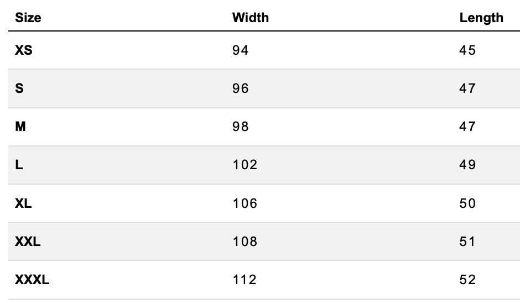Click width value 112 in XXXL row
The width and height of the screenshot is (520, 303).
tap(245, 280)
